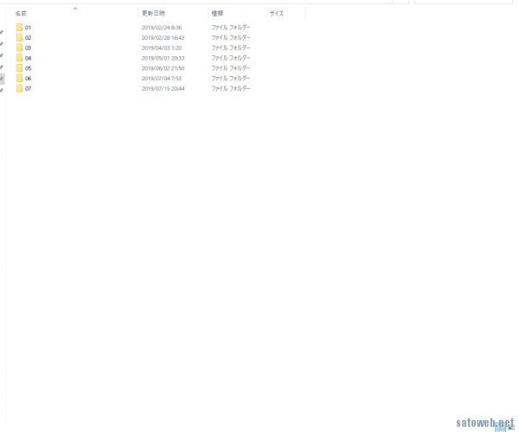Select the 01 folder icon
The width and height of the screenshot is (519, 432).
point(19,28)
